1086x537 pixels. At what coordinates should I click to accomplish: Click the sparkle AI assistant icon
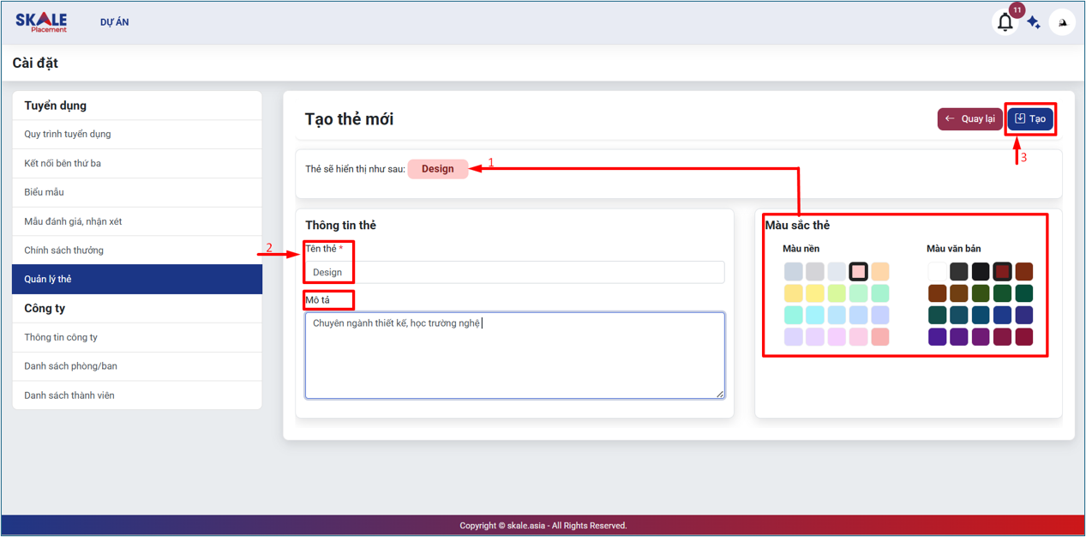coord(1034,23)
